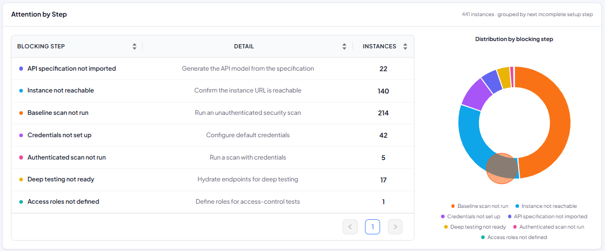Screen dimensions: 605x251
Task: Toggle 'Baseline scan not run' chart legend
Action: pyautogui.click(x=480, y=206)
